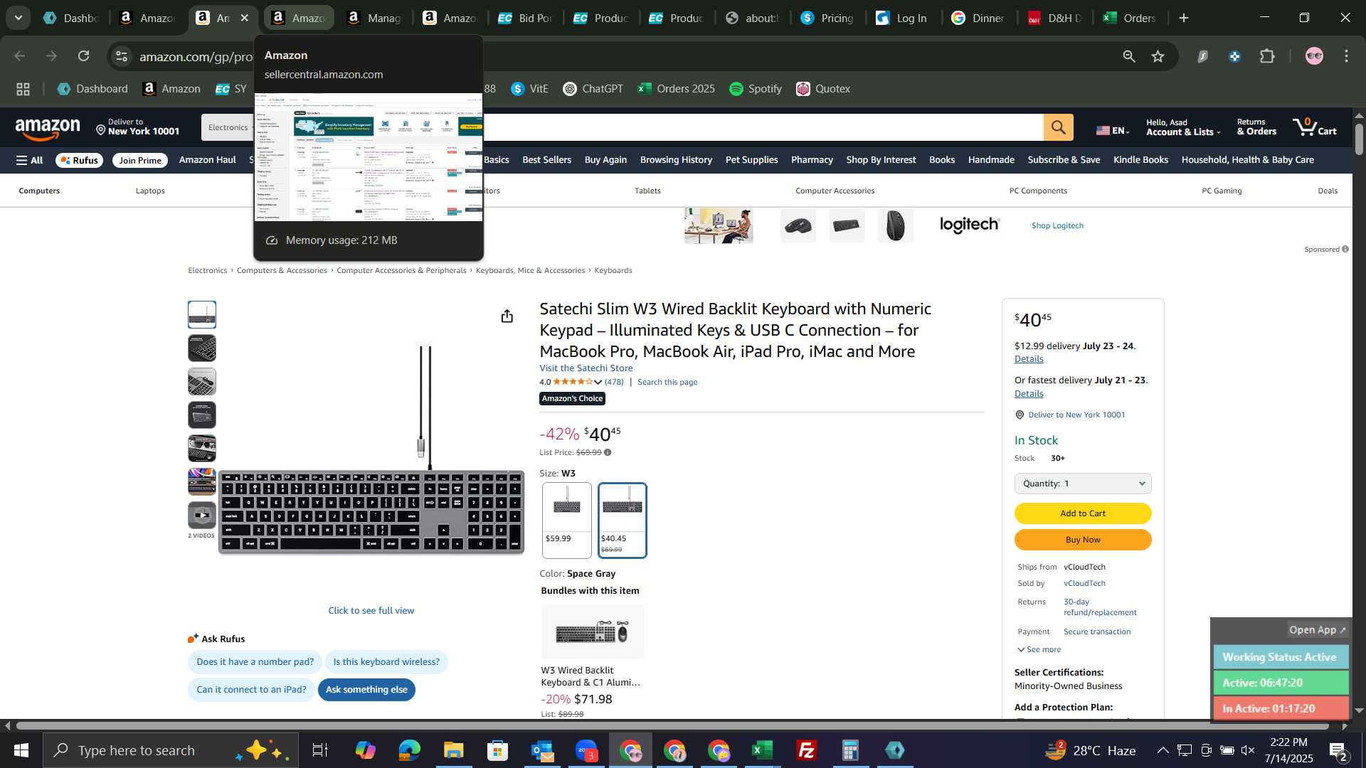The height and width of the screenshot is (768, 1366).
Task: Open the browser extensions puzzle icon
Action: [x=1267, y=56]
